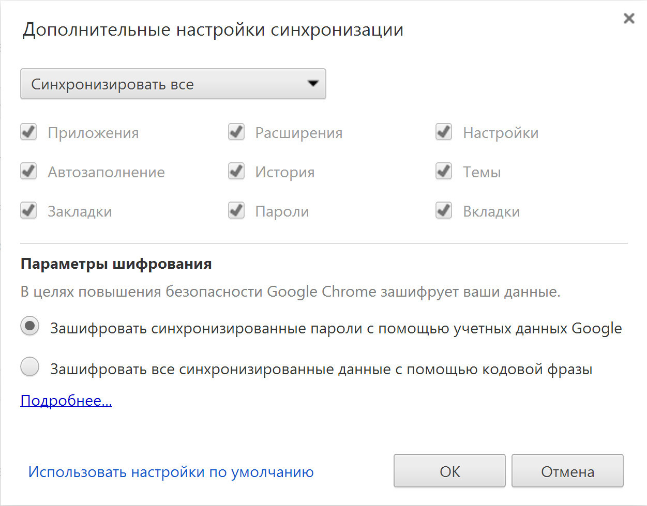Click 'Использовать настройки по умолчанию' link

point(171,472)
